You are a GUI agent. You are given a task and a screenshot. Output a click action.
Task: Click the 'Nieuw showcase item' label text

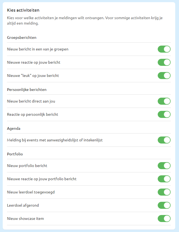click(x=25, y=219)
